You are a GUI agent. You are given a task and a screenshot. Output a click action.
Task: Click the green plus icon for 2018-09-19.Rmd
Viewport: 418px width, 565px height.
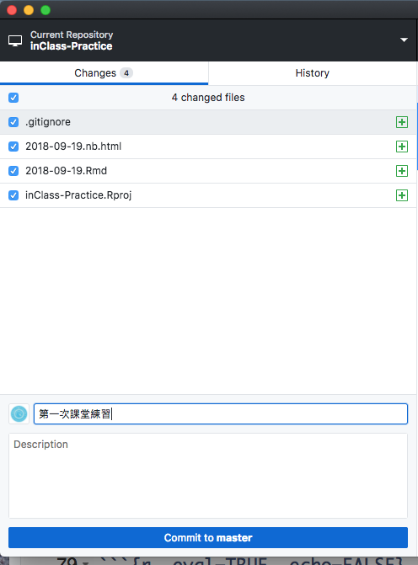[x=402, y=171]
